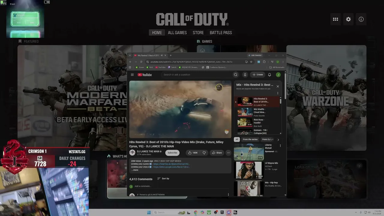Image resolution: width=384 pixels, height=216 pixels.
Task: Open the pinned comment three-dot menu
Action: point(228,194)
